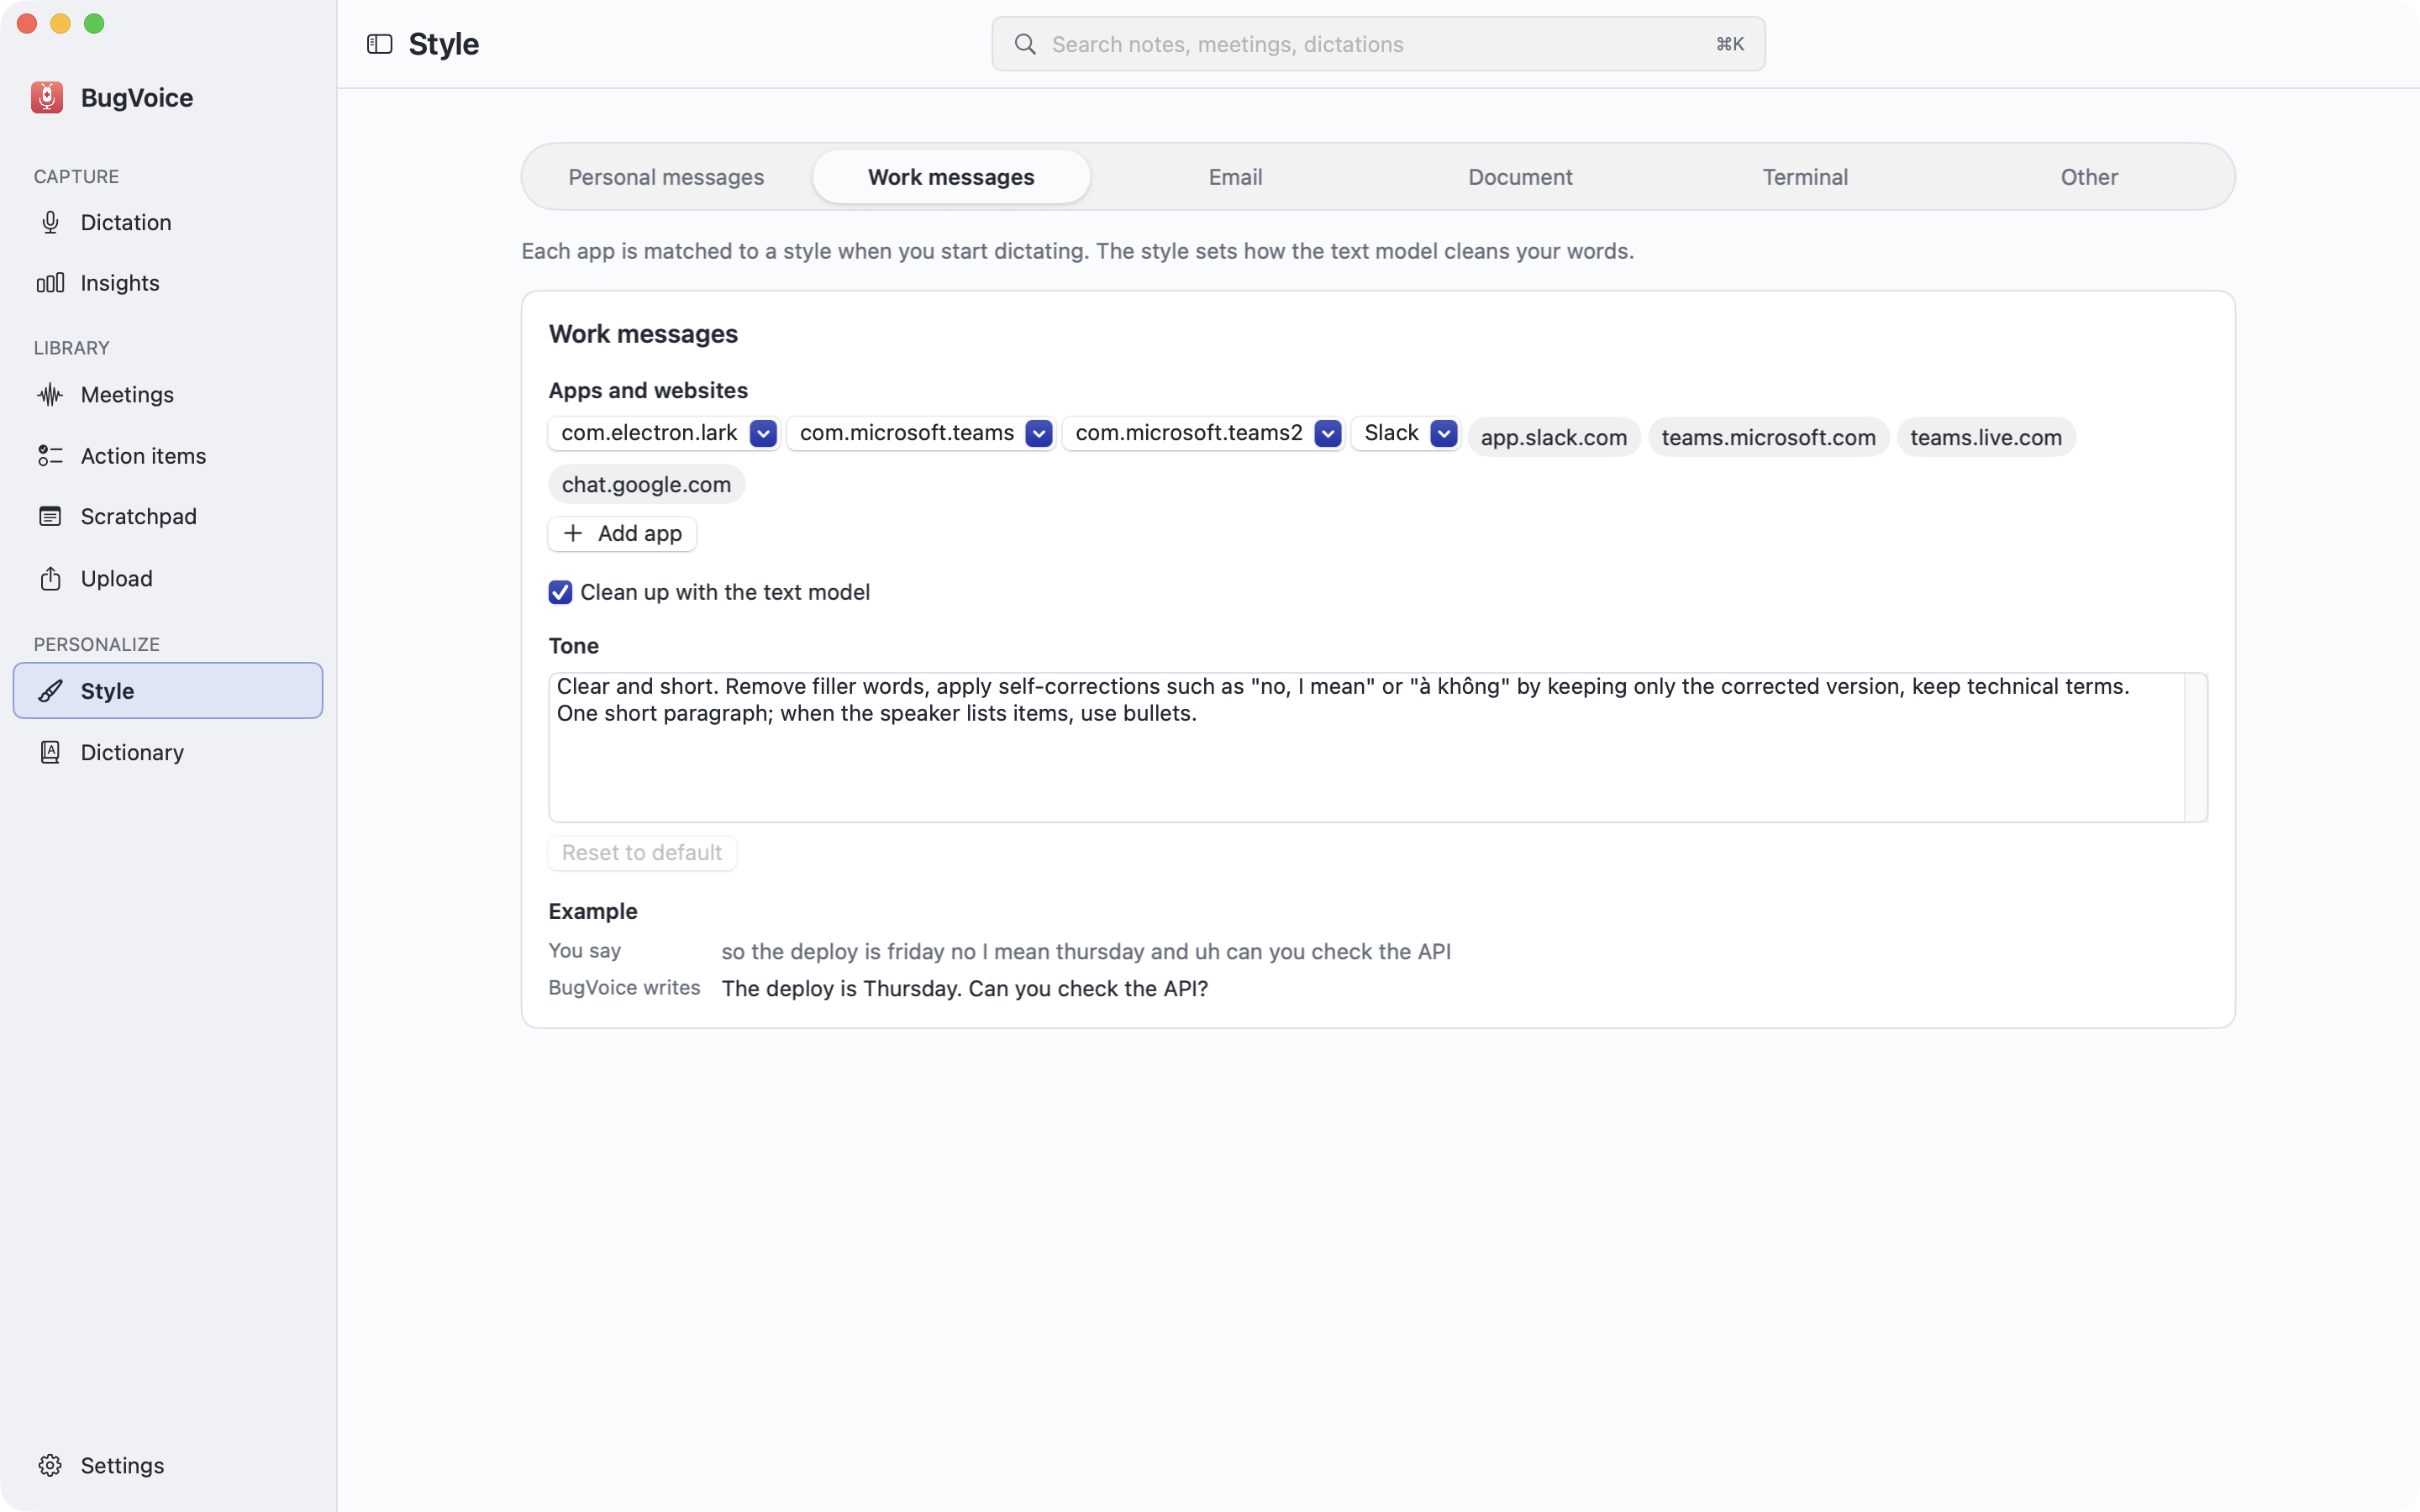Open Dictionary under Personalize
This screenshot has width=2420, height=1512.
click(168, 752)
